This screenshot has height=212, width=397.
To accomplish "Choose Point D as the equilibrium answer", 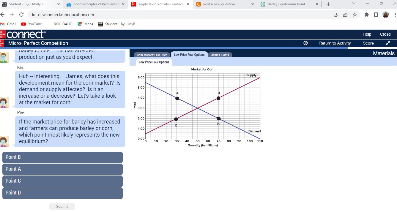I will 62,193.
